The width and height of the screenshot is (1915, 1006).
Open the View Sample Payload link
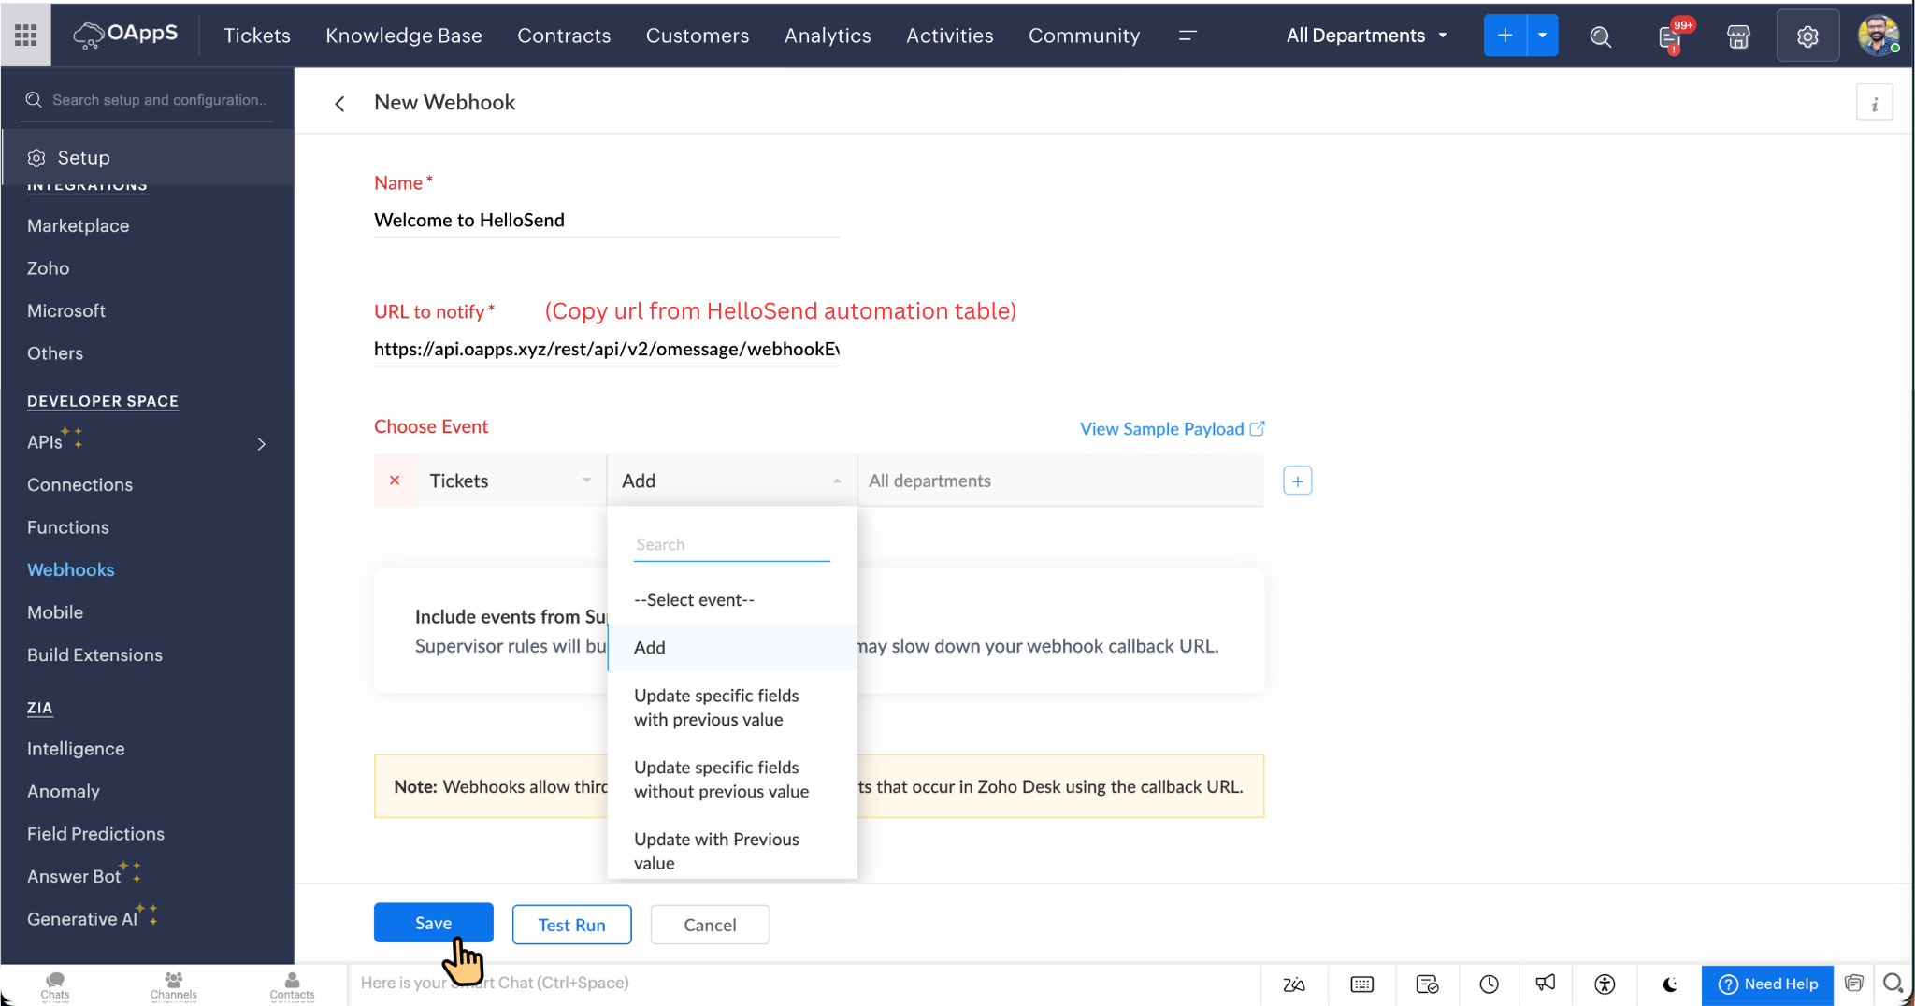coord(1173,429)
